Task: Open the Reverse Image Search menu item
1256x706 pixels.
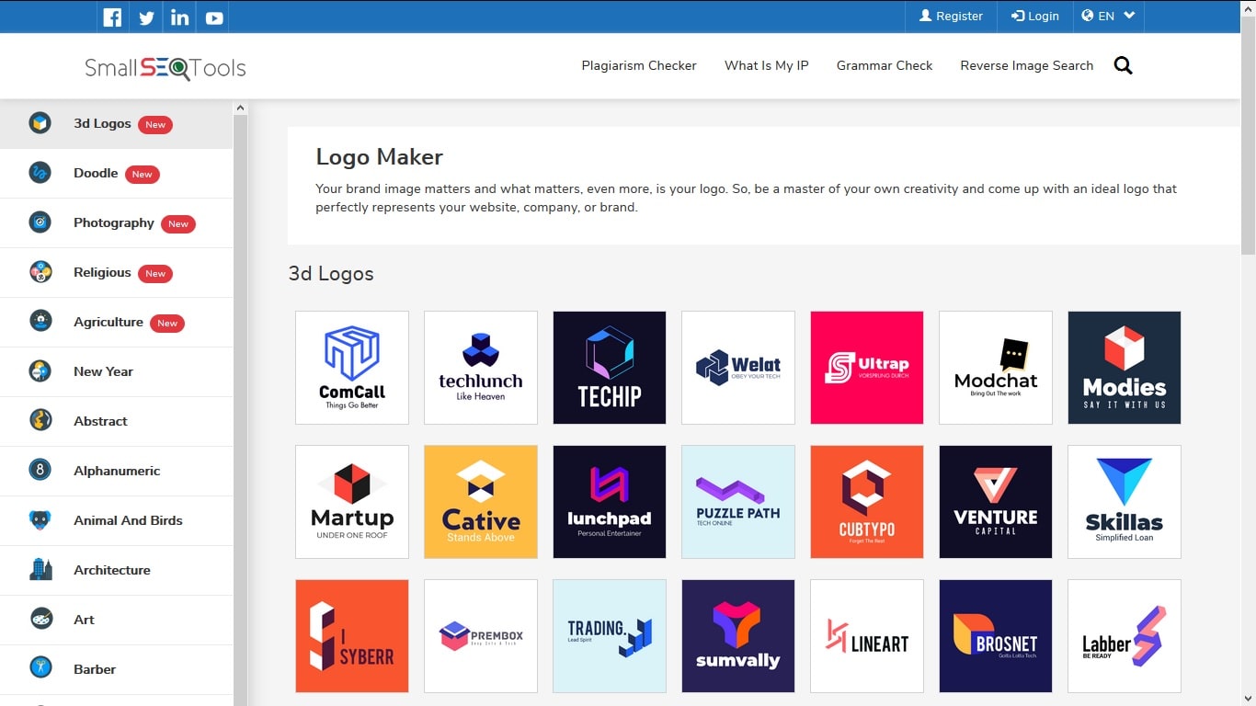Action: tap(1027, 65)
